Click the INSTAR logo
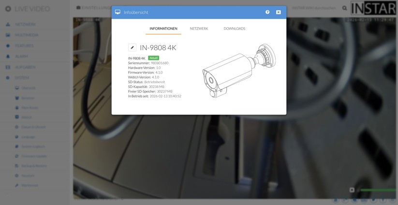This screenshot has height=205, width=398. [373, 8]
